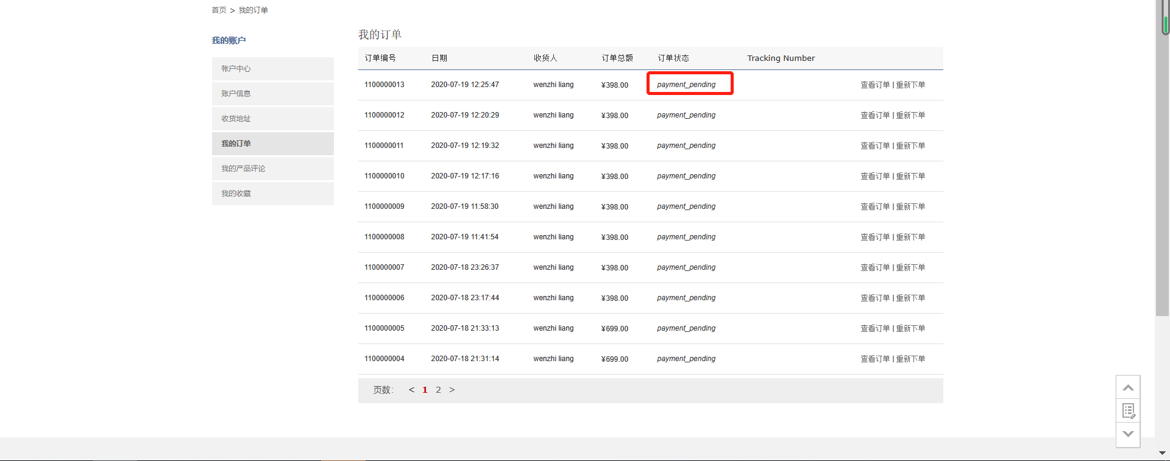Click the 首页 breadcrumb link
This screenshot has height=461, width=1170.
click(x=219, y=10)
